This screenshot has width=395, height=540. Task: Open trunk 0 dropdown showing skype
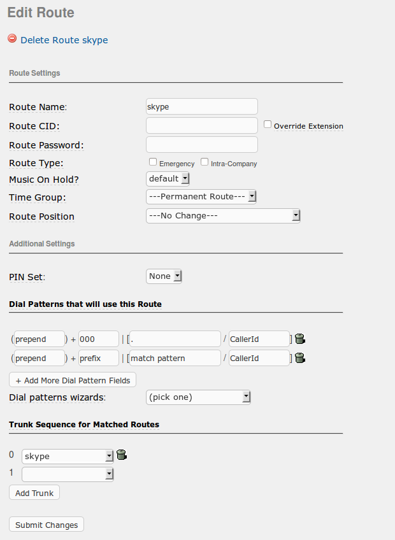pyautogui.click(x=68, y=456)
